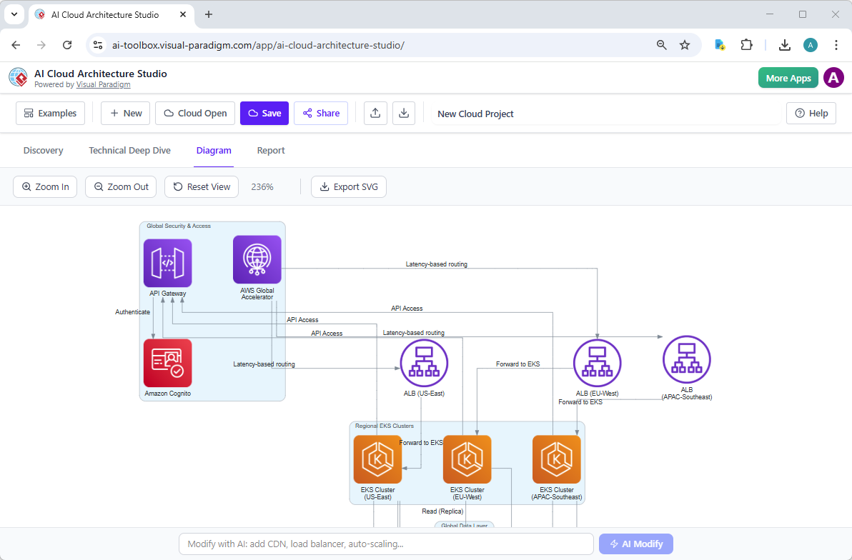Click the AWS Global Accelerator icon
This screenshot has height=560, width=852.
coord(257,259)
